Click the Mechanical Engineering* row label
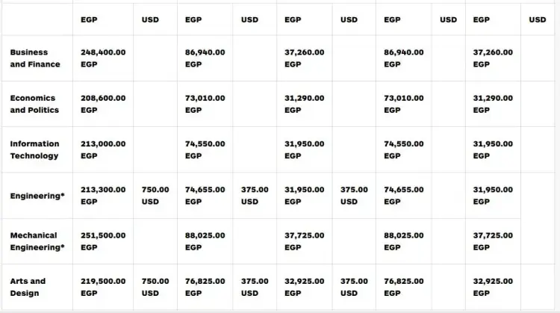 [37, 241]
